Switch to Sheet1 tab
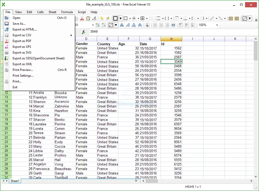 (x=15, y=181)
